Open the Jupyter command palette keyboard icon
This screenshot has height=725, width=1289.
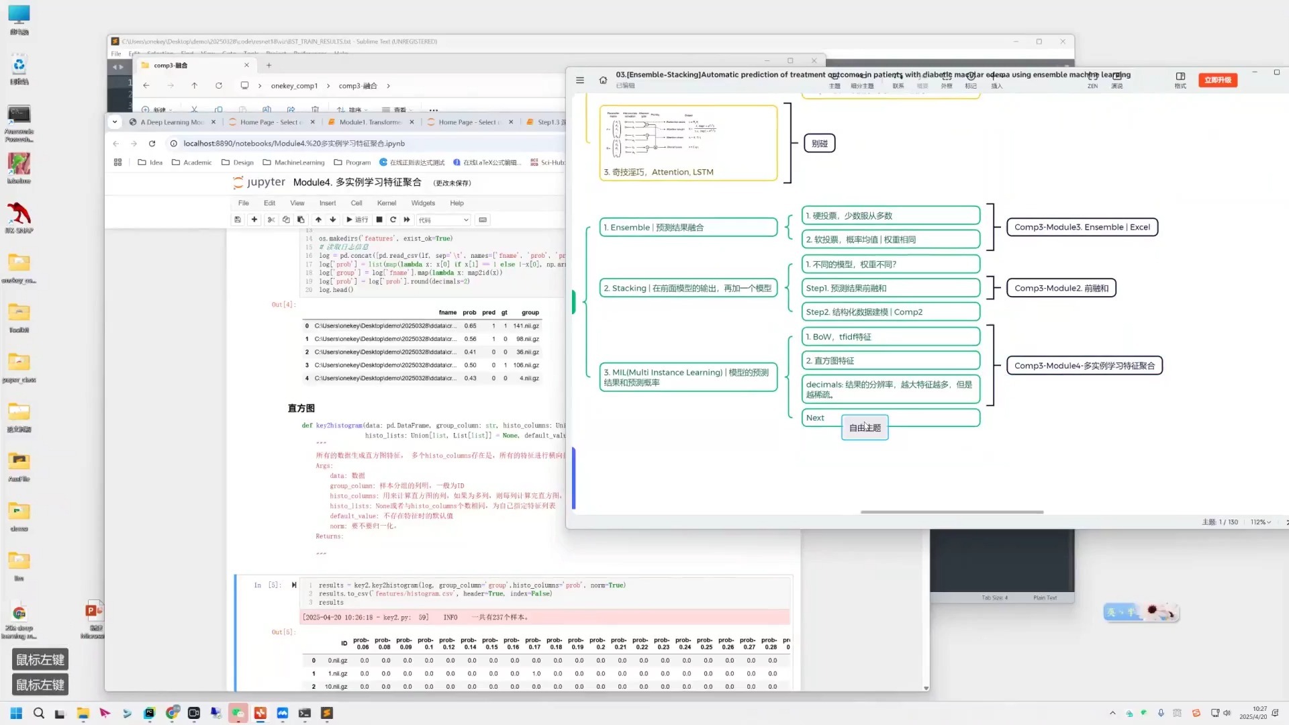coord(483,220)
